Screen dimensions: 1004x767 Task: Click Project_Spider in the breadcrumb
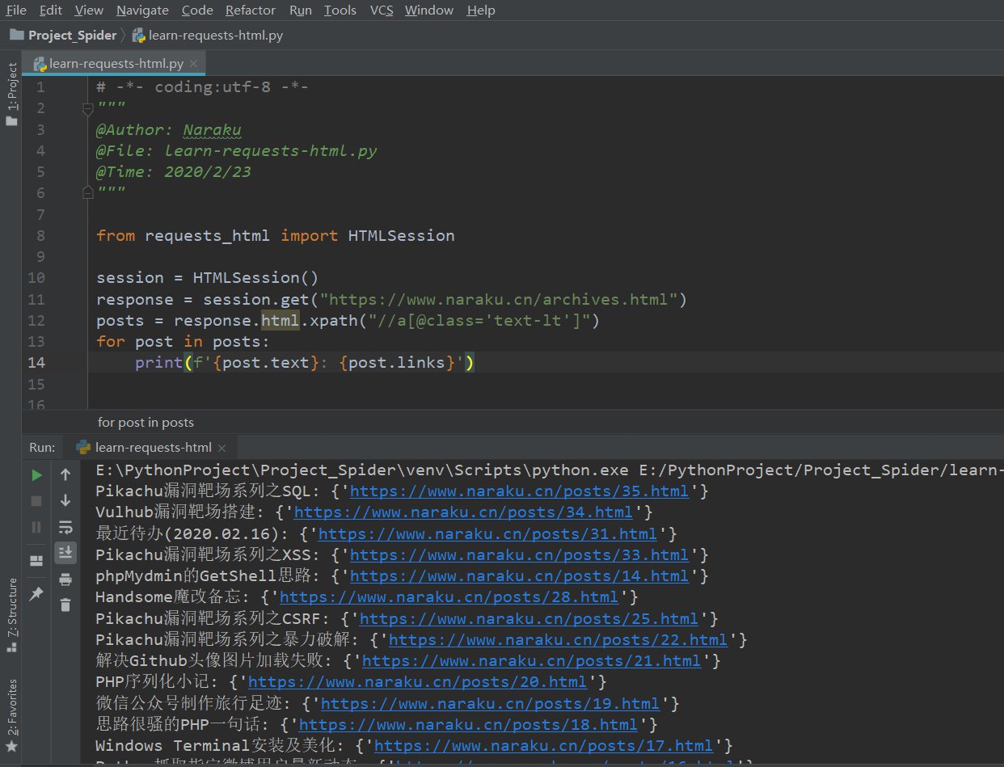[73, 35]
